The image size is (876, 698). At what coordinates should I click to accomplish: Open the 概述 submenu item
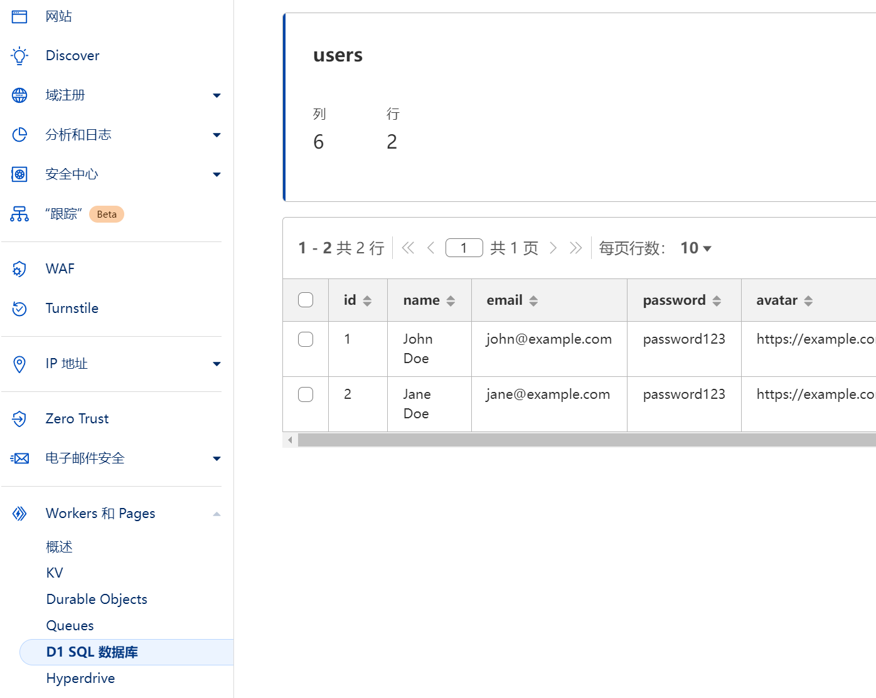point(60,547)
